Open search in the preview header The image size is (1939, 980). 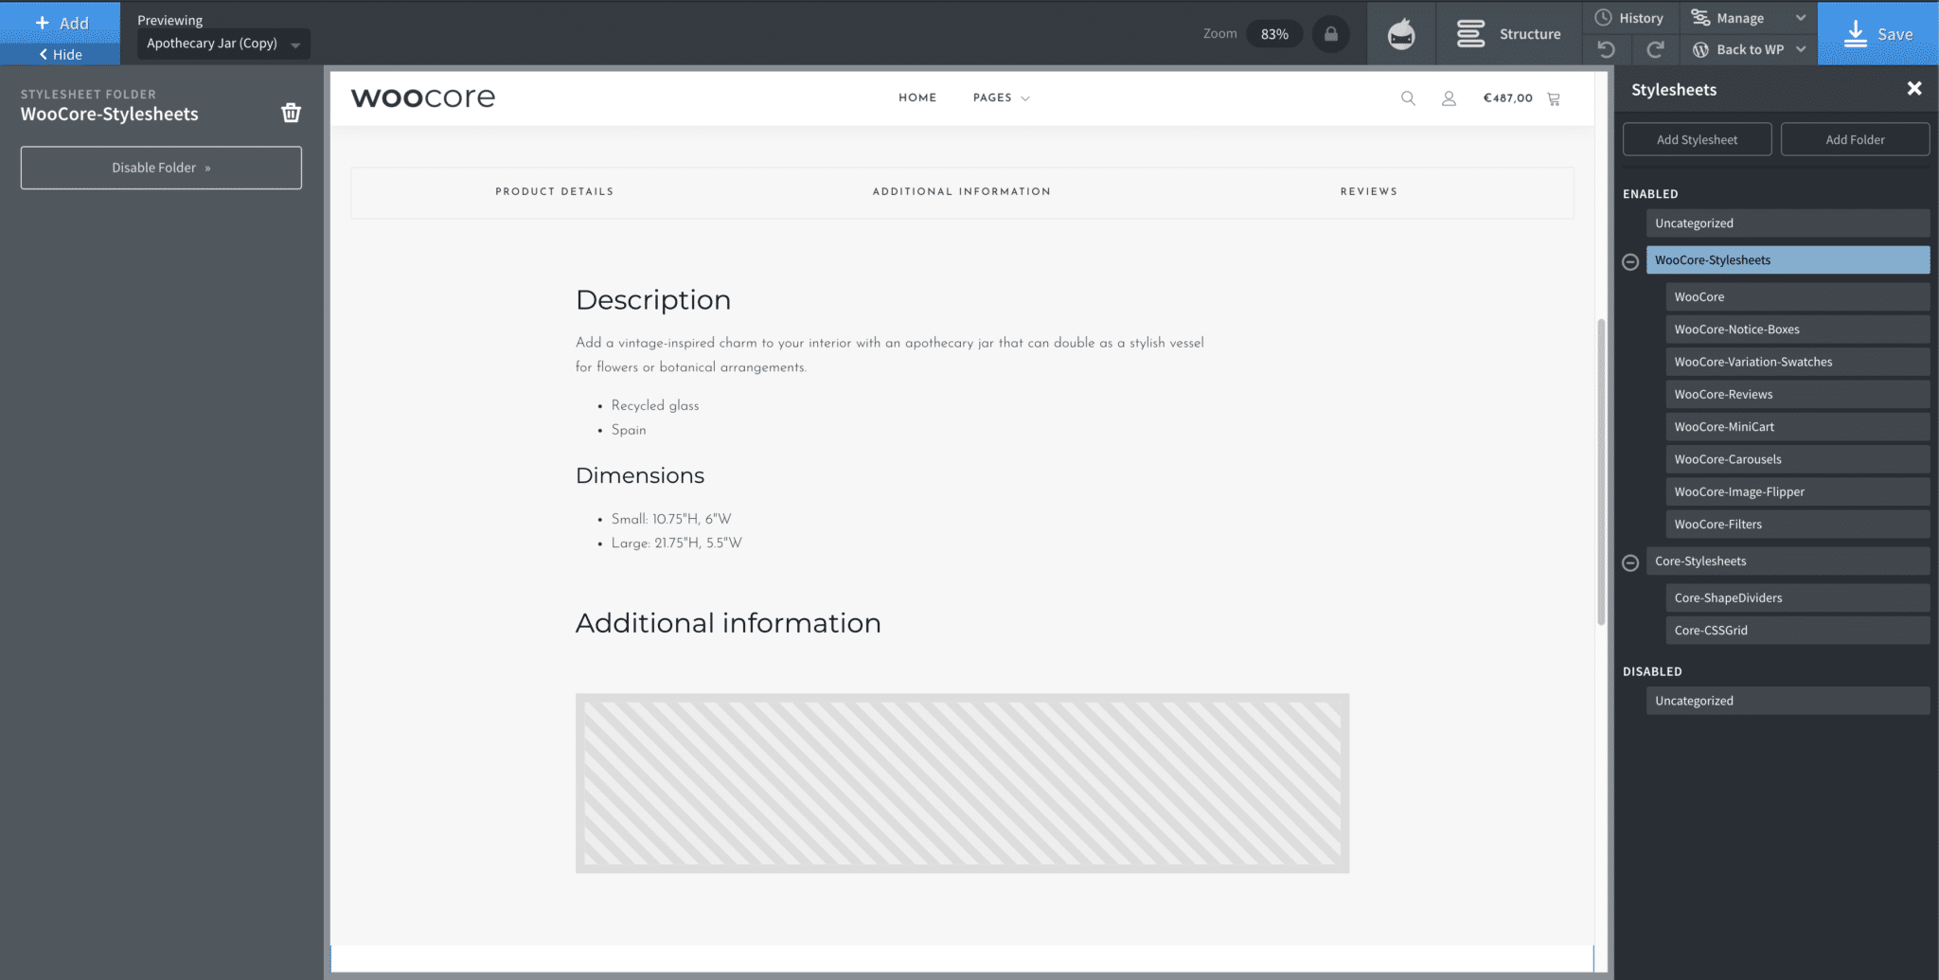click(1408, 98)
